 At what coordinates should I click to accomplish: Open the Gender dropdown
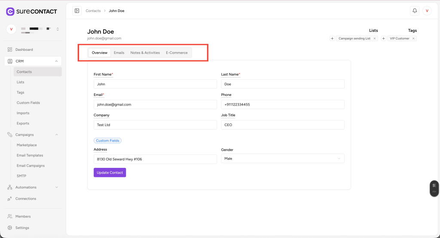click(282, 159)
